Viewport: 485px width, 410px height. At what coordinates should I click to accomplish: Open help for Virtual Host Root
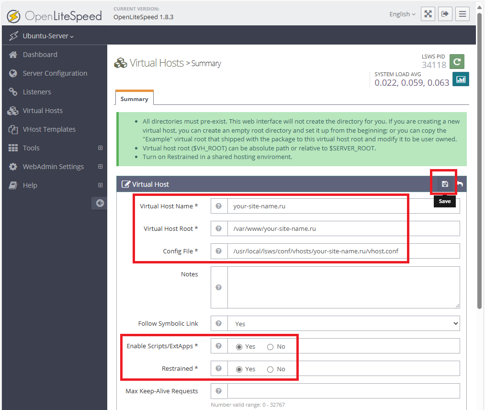[219, 228]
